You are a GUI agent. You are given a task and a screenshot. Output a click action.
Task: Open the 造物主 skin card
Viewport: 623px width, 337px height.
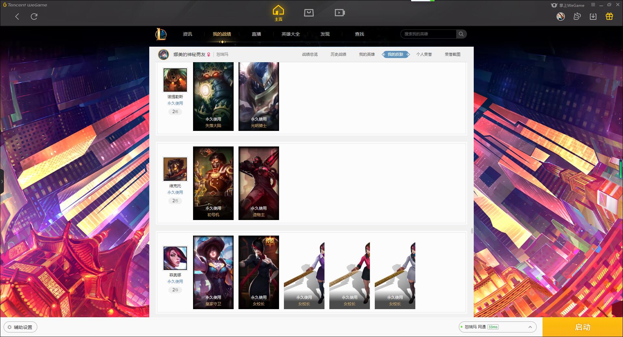[x=259, y=183]
